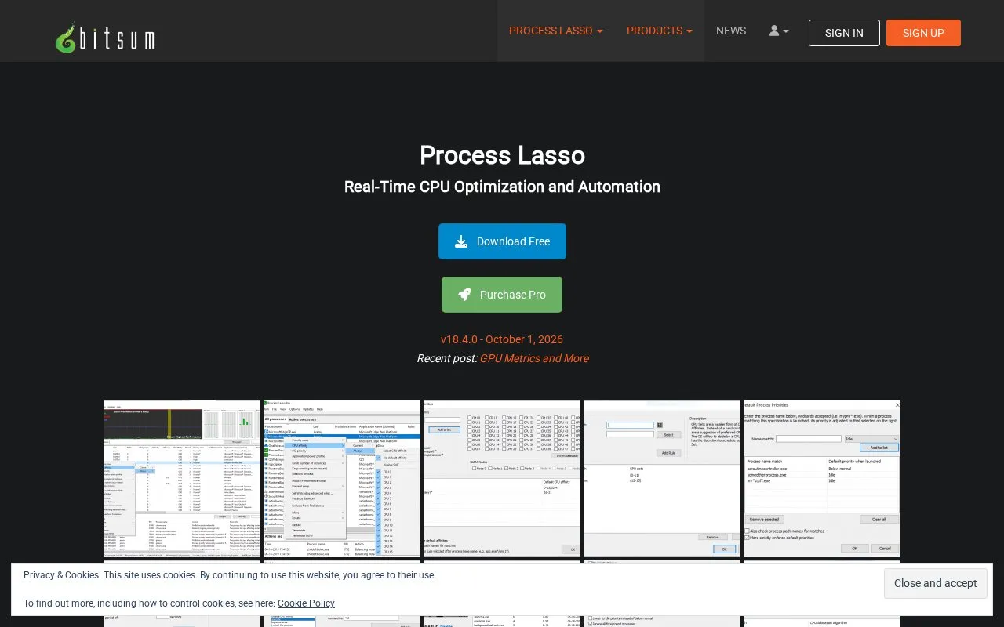Go to the News page

(x=731, y=31)
